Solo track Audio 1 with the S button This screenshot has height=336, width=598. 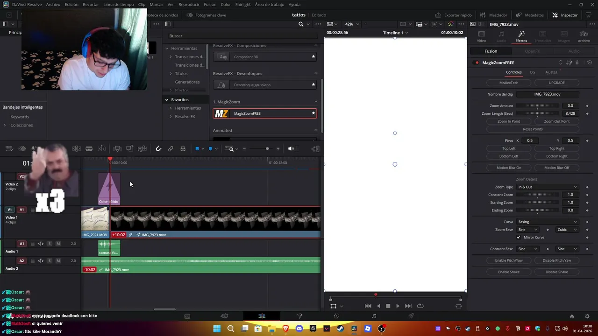50,244
